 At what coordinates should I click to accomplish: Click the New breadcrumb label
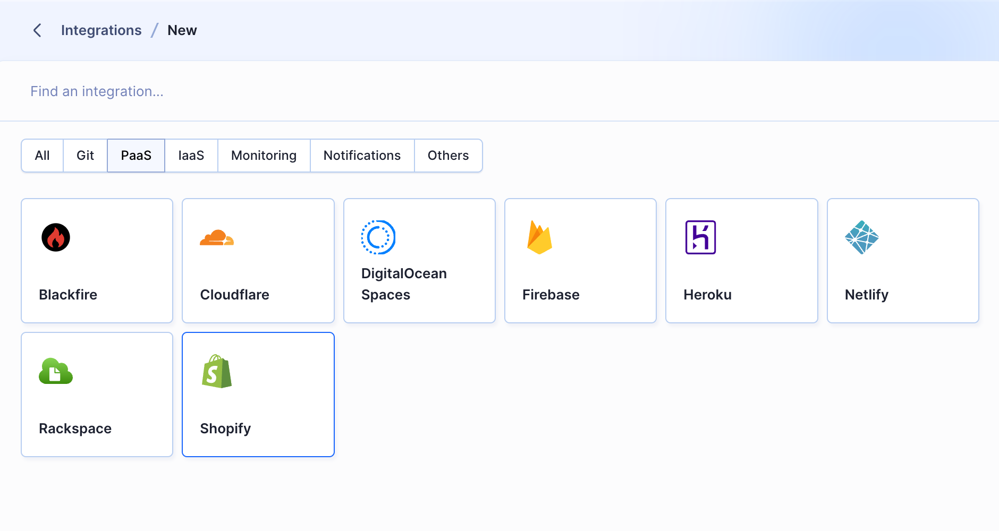pos(182,30)
